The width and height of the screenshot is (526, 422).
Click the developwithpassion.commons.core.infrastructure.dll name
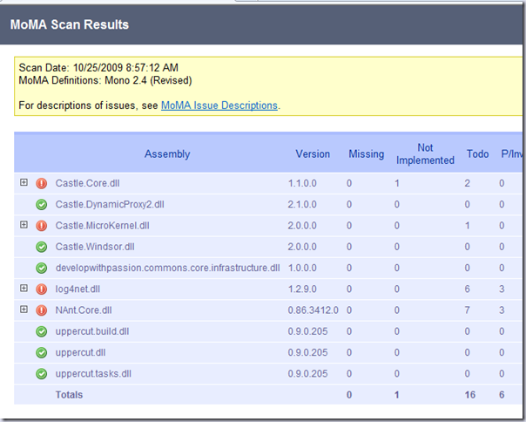point(168,269)
